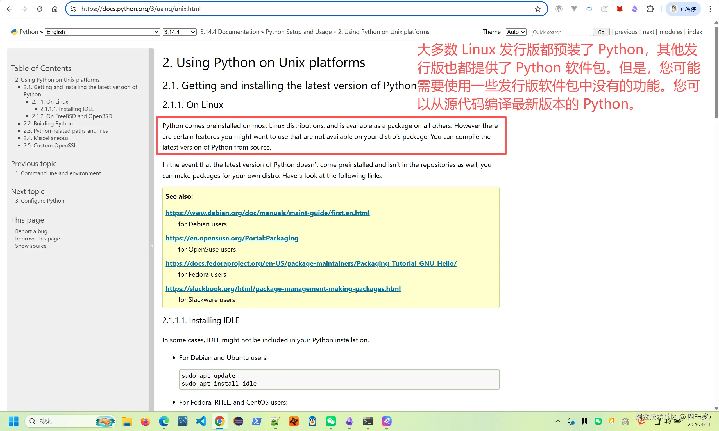Open the language selector showing English
The image size is (719, 431).
tap(102, 32)
